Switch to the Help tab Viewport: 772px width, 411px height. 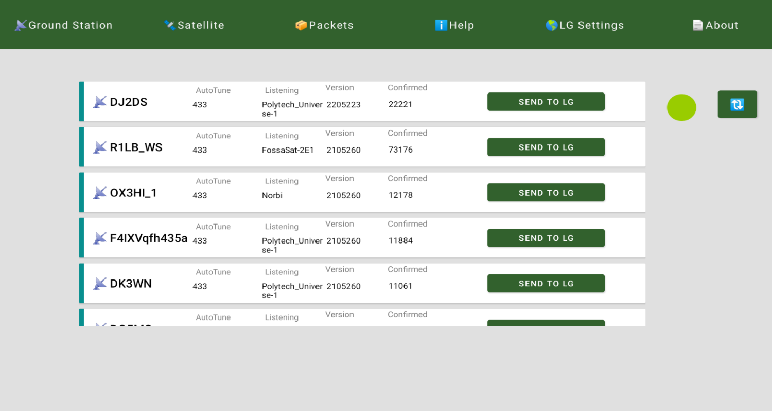click(454, 25)
